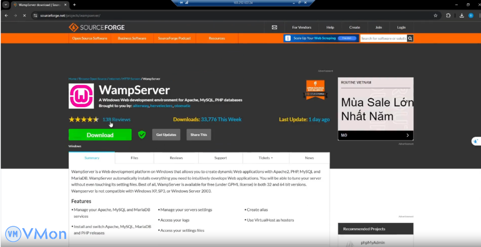Click the green security shield icon

click(x=142, y=134)
